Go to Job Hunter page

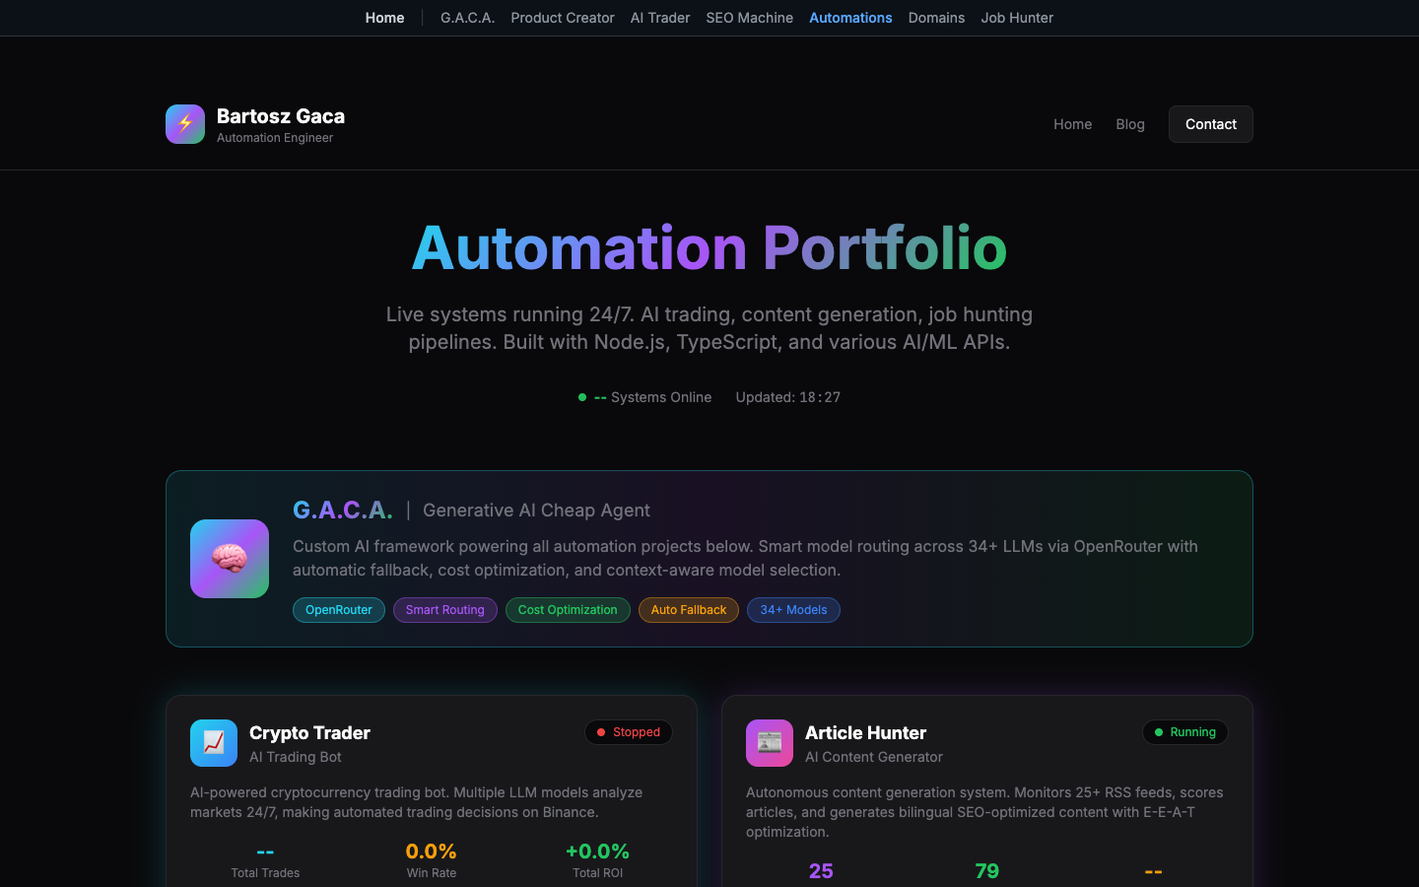coord(1017,18)
